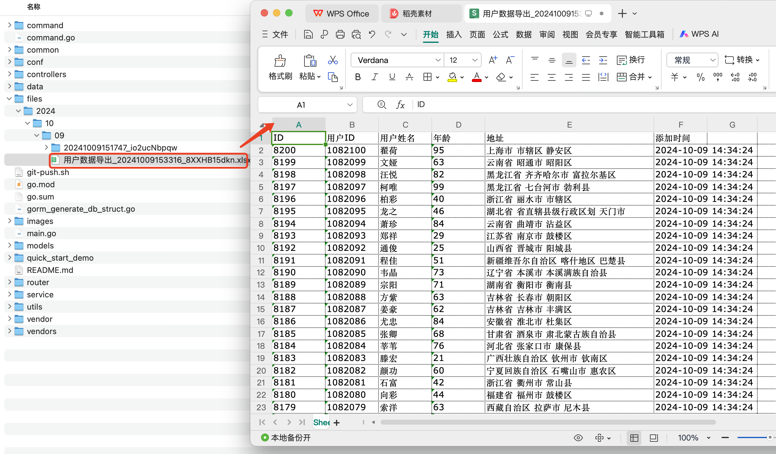Switch to the 公式 ribbon tab

(x=500, y=34)
